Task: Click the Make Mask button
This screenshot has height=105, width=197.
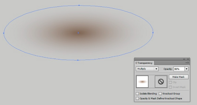Action: click(178, 77)
